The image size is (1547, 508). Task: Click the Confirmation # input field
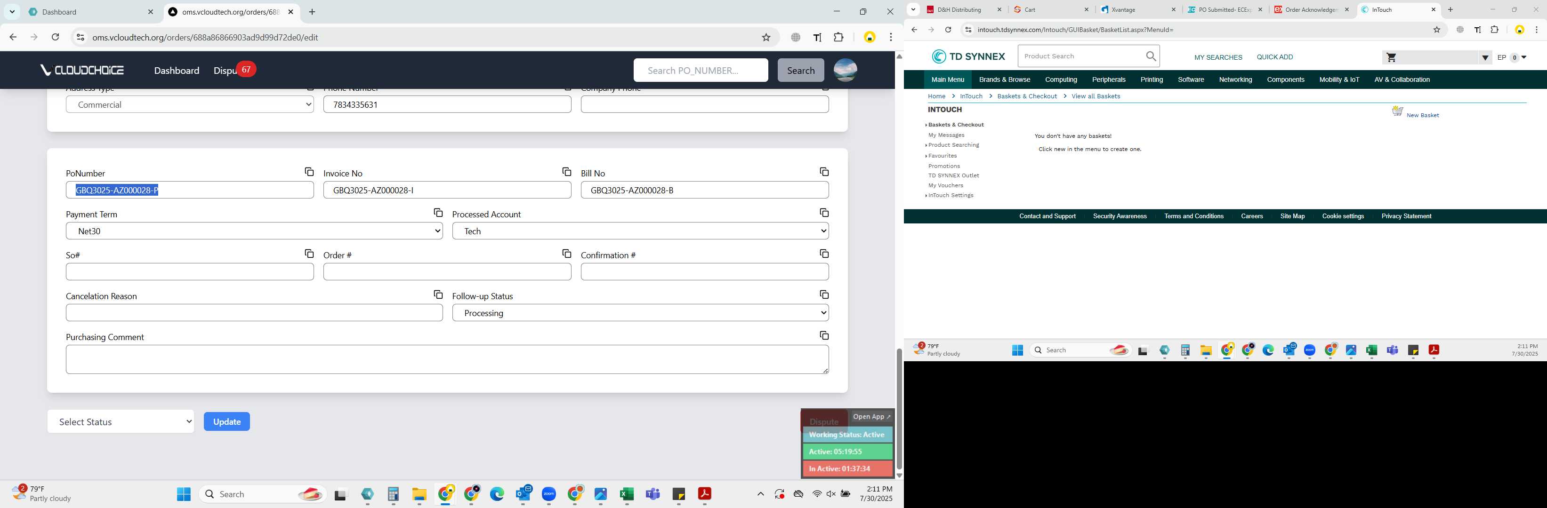(704, 272)
